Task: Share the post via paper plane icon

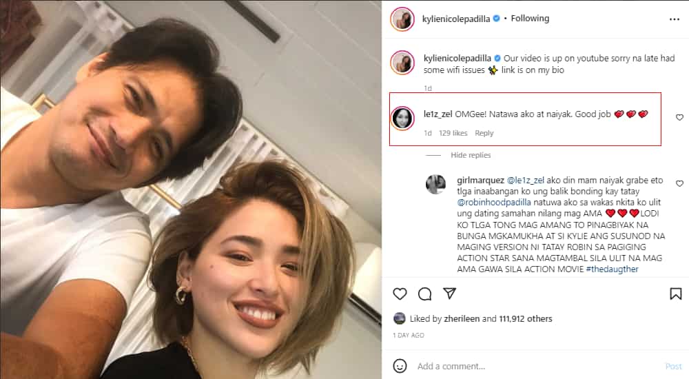Action: [x=449, y=294]
